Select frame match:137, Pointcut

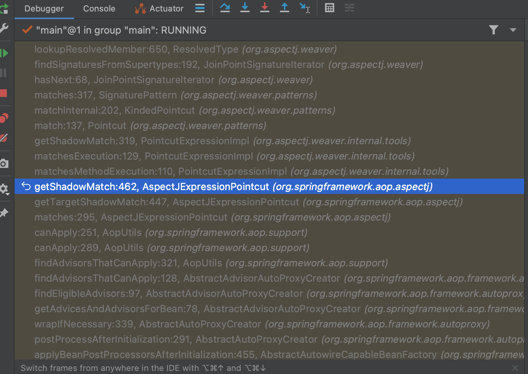point(269,126)
